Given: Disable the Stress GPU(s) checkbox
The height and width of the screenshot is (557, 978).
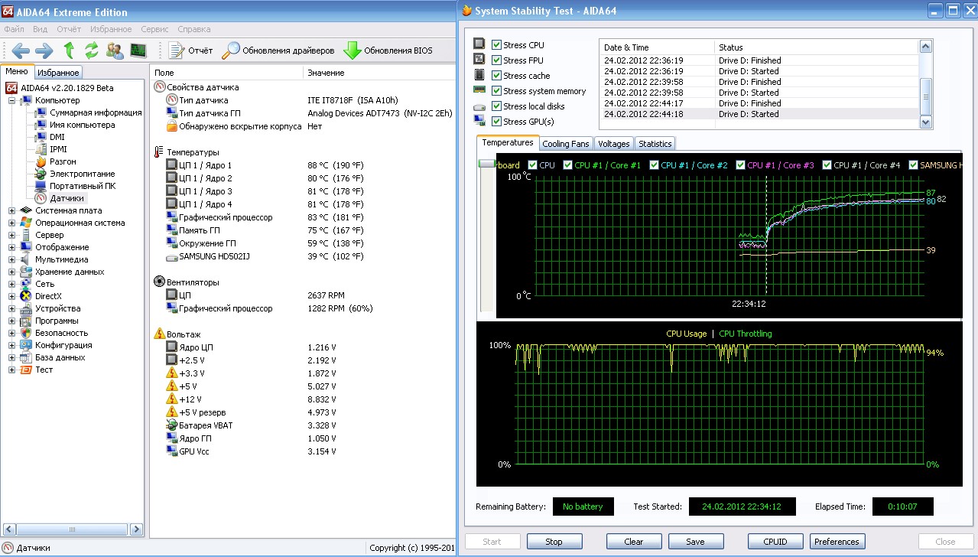Looking at the screenshot, I should 497,122.
